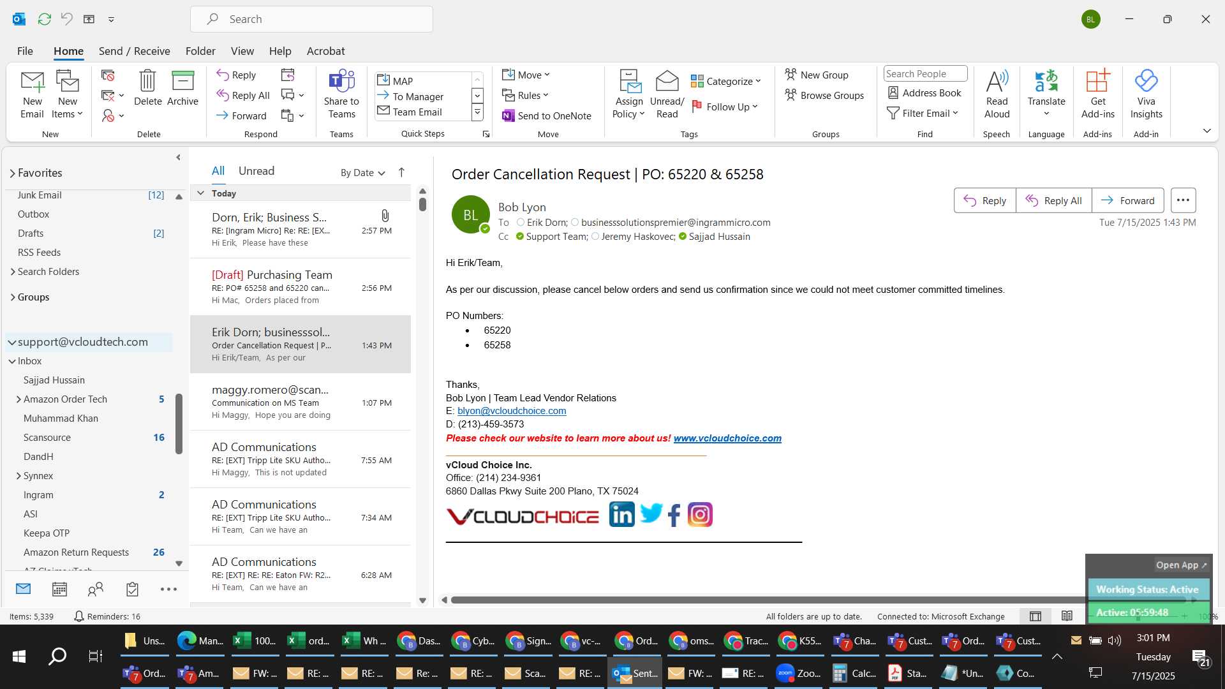Click Forward in the reading pane
The image size is (1225, 689).
(x=1127, y=200)
